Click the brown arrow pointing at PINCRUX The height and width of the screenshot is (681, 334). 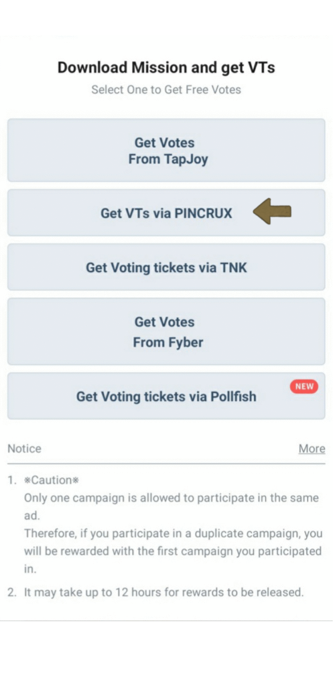(x=273, y=211)
